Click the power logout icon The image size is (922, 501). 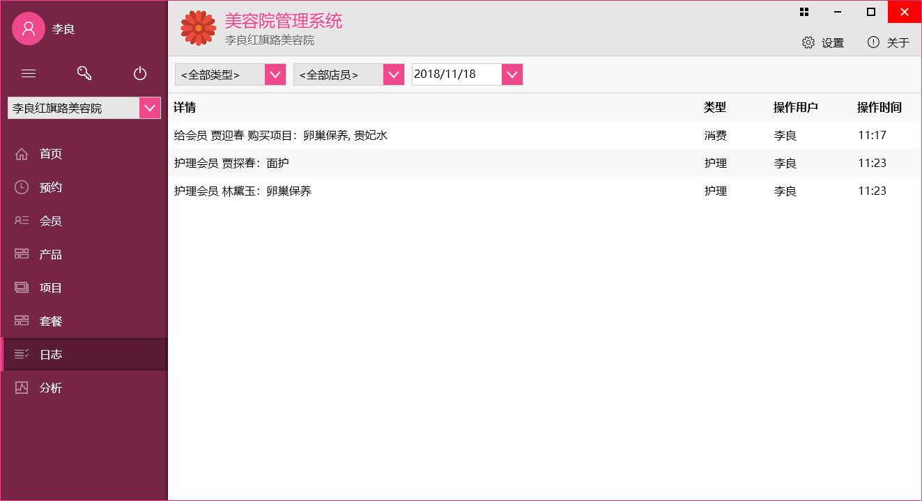[140, 74]
